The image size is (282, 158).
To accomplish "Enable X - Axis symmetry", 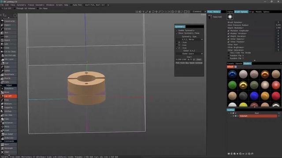I will click(177, 43).
